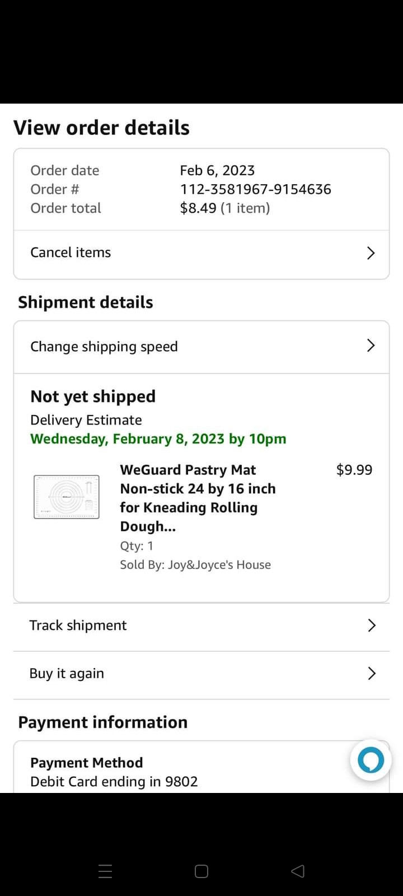Screen dimensions: 403x896
Task: Open the Android recent apps menu icon
Action: coord(105,871)
